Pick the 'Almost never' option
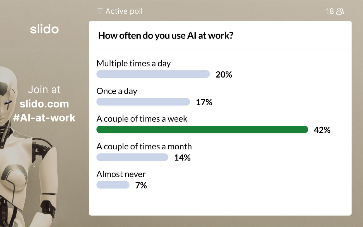The height and width of the screenshot is (227, 363). (x=121, y=174)
